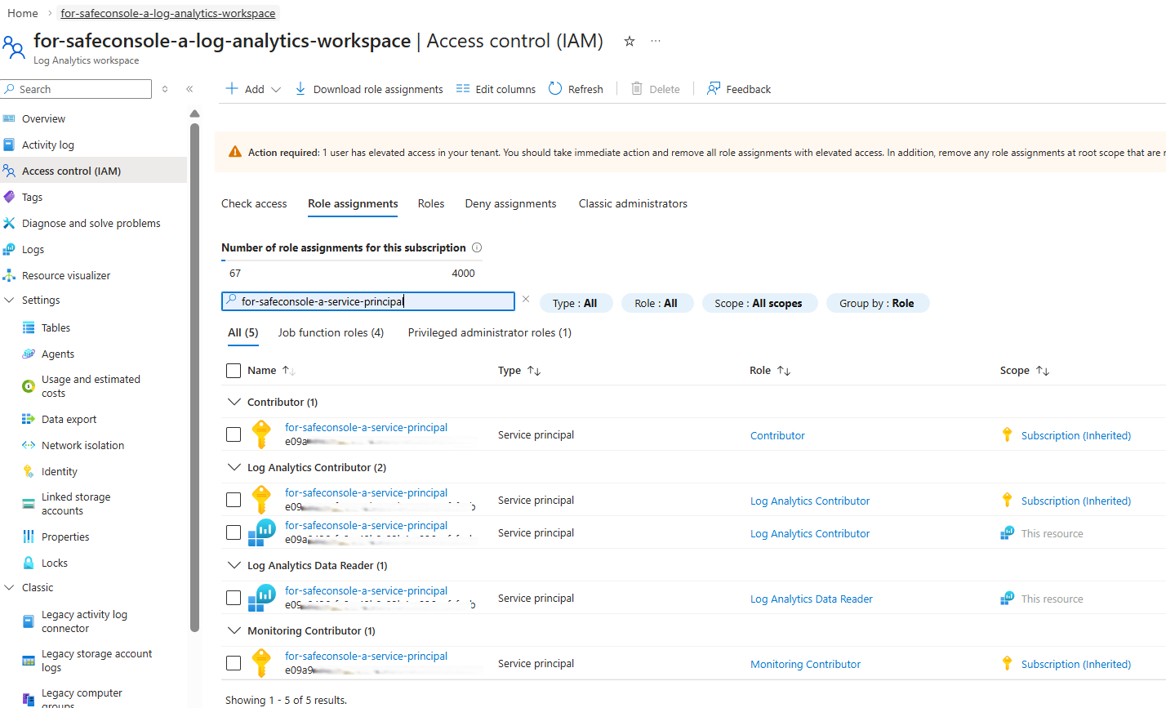Open Locks page
1166x708 pixels.
point(54,563)
